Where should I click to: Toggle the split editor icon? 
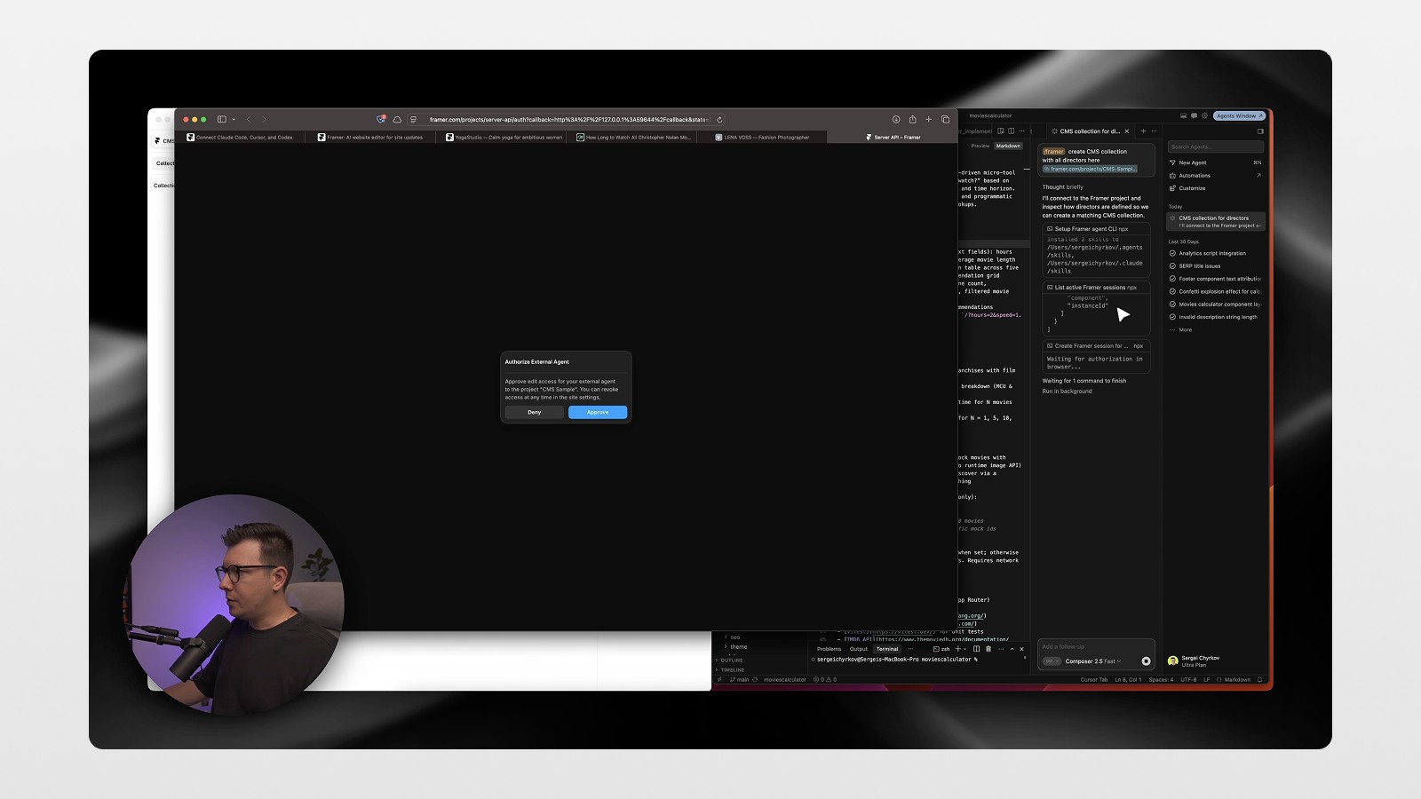1011,131
